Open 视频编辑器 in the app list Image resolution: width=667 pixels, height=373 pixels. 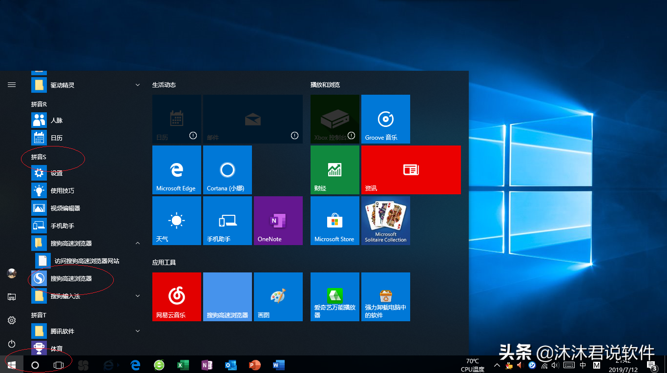click(x=86, y=208)
